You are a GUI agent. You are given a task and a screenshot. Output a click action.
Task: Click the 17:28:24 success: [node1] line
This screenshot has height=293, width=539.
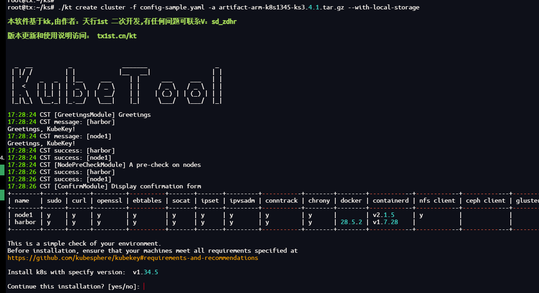[60, 157]
